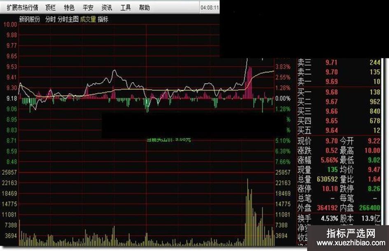Screen dimensions: 389x251
Task: Click the 最低 value 9.02
Action: pyautogui.click(x=374, y=160)
